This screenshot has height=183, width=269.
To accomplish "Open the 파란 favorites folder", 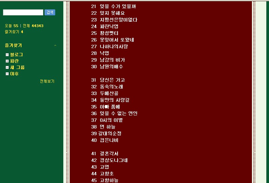I will (x=14, y=61).
